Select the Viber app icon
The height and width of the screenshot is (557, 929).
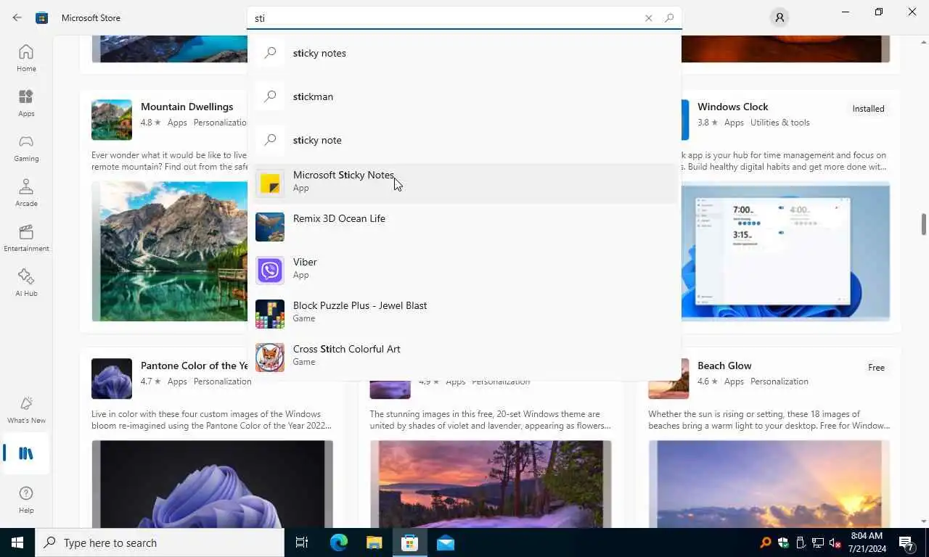click(x=270, y=270)
